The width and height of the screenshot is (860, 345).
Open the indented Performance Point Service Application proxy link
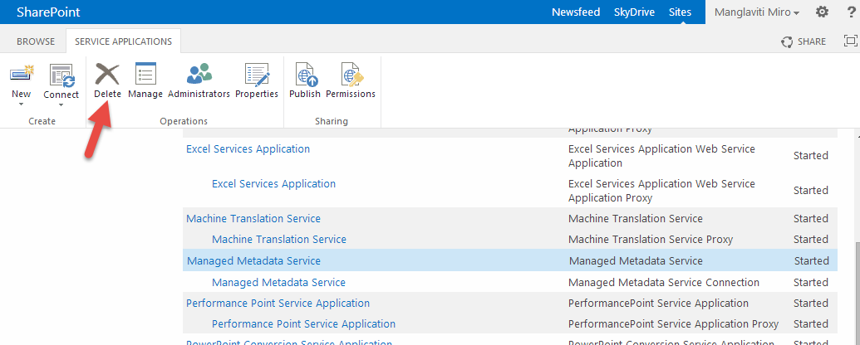coord(304,323)
